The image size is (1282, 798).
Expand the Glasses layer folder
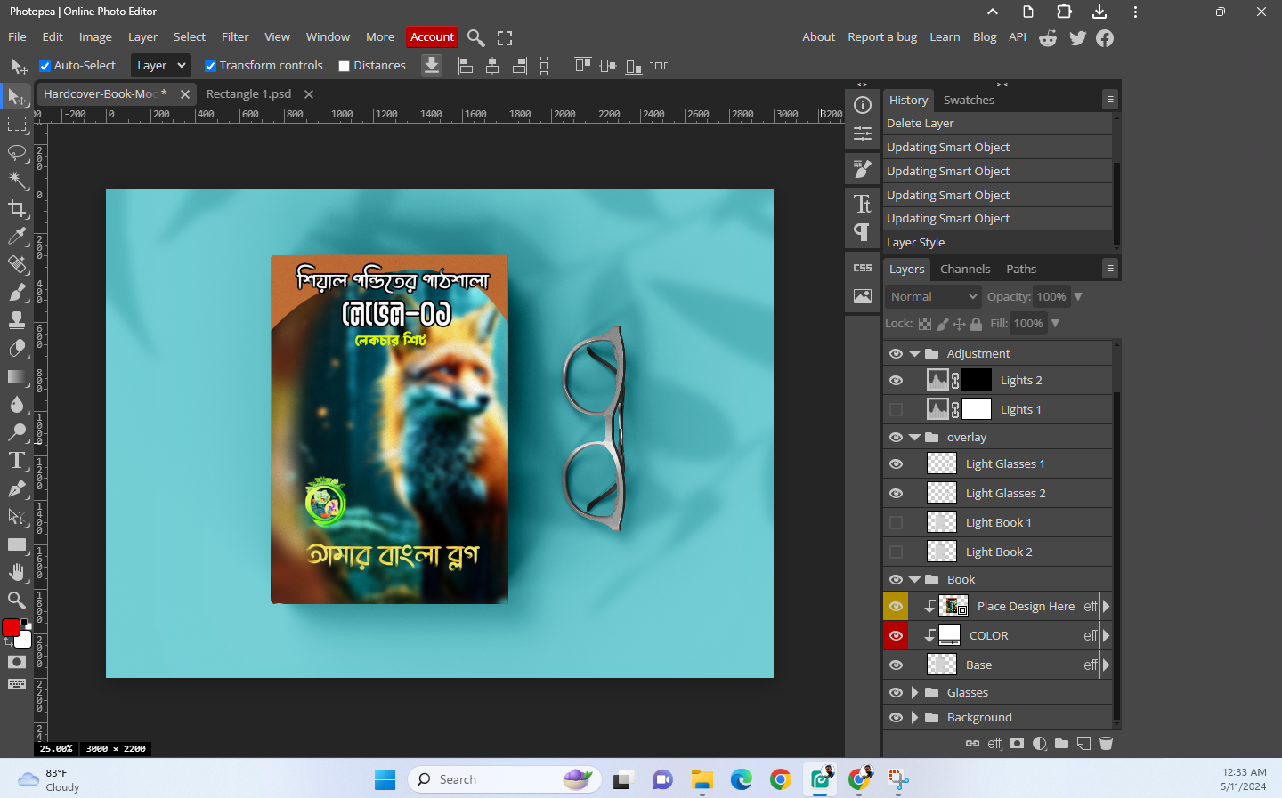914,693
